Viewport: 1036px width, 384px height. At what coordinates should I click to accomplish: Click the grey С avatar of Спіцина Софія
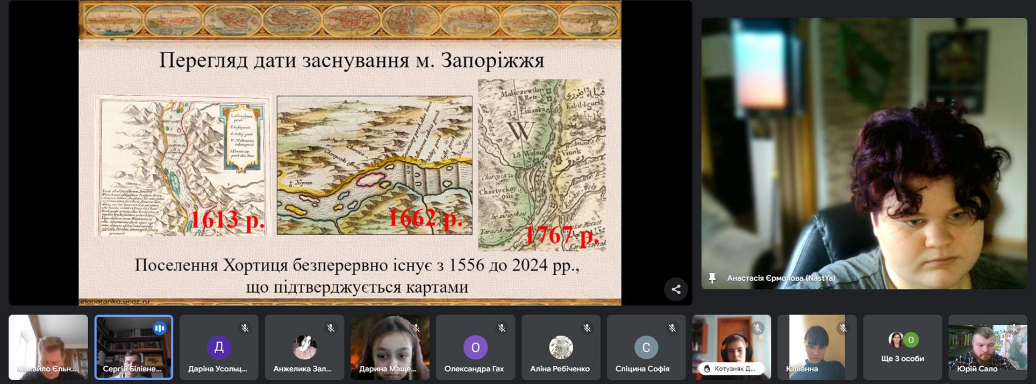tap(646, 347)
